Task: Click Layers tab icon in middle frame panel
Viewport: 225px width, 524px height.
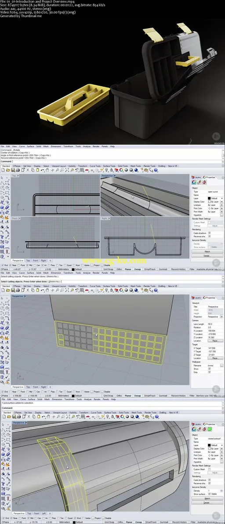Action: (x=193, y=298)
